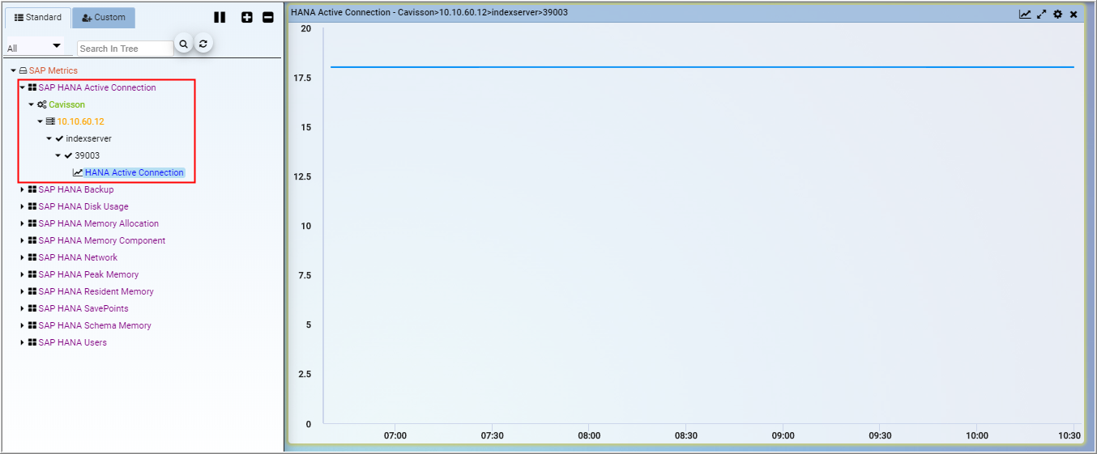Select SAP HANA Backup label

(76, 189)
